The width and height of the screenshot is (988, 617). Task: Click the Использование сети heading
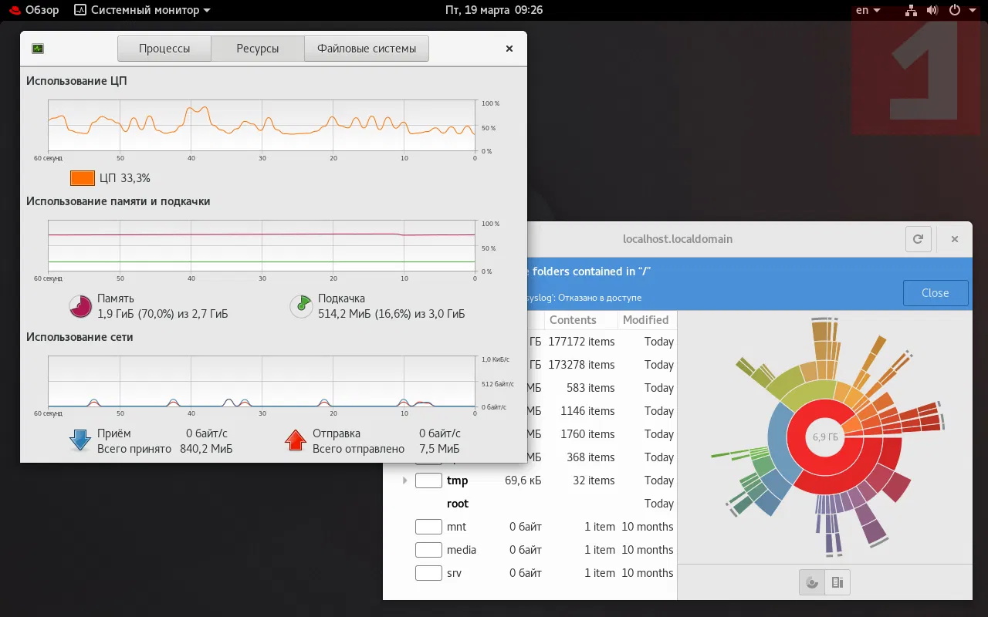tap(80, 337)
